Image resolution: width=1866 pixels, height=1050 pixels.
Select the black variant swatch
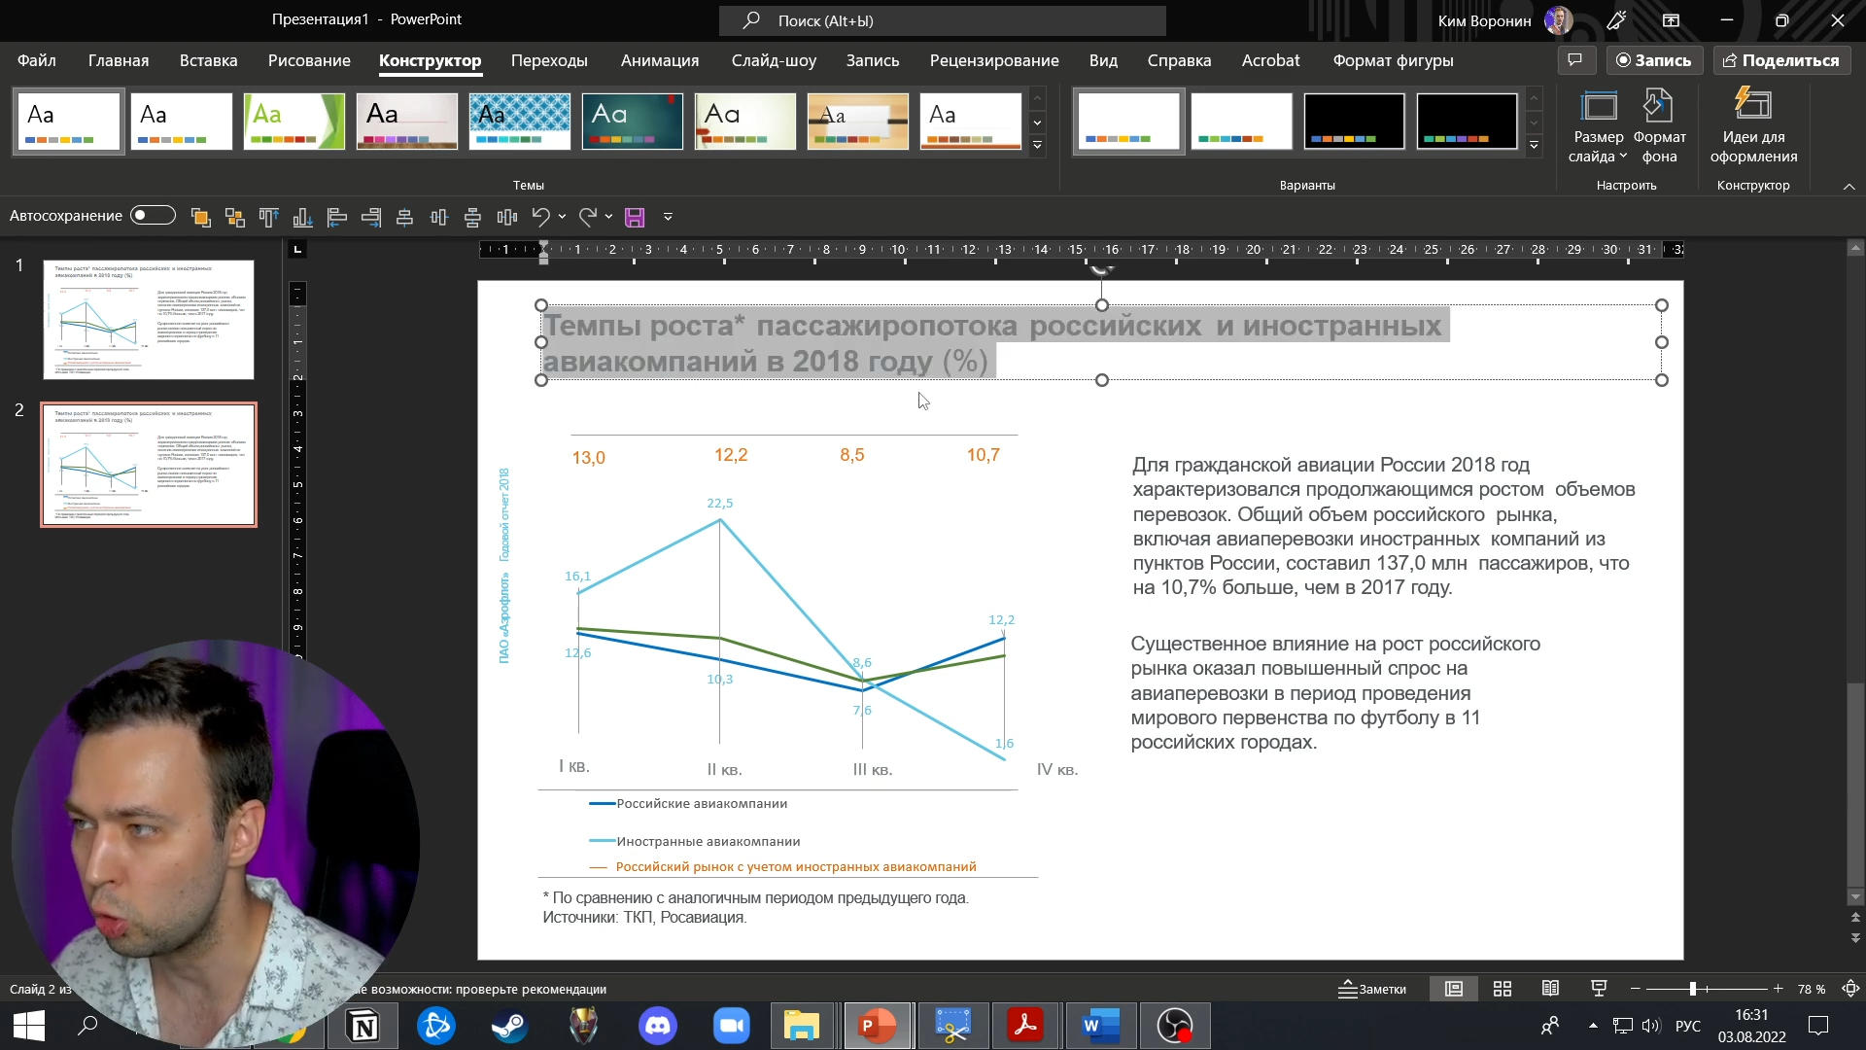(1354, 122)
